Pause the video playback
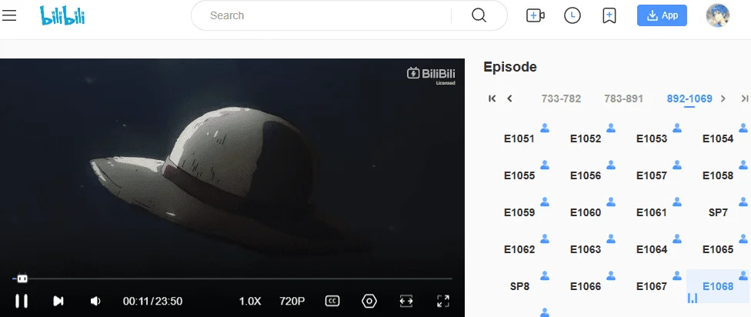 (21, 301)
